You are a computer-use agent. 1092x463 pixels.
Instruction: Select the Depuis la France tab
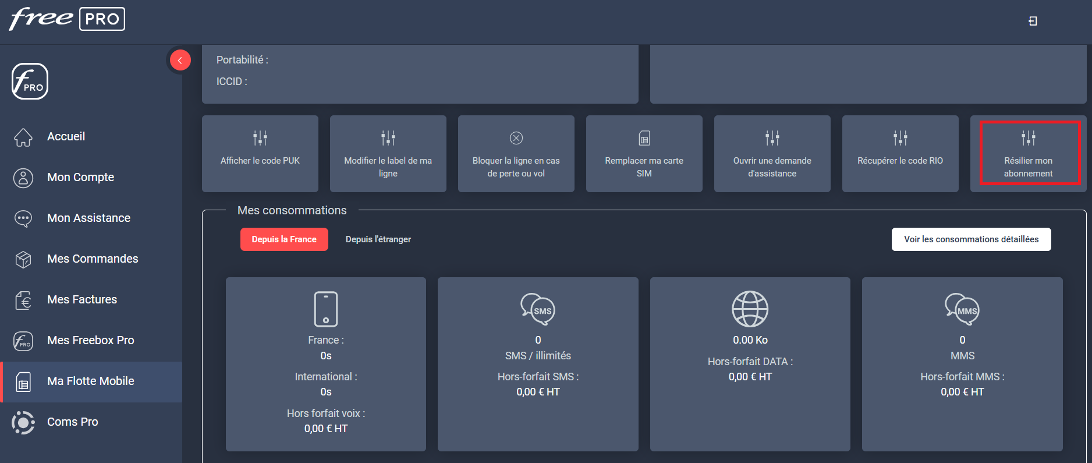(284, 239)
